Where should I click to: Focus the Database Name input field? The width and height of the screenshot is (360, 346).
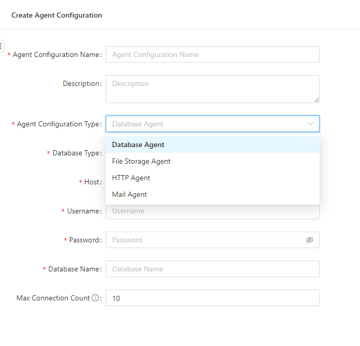point(212,269)
